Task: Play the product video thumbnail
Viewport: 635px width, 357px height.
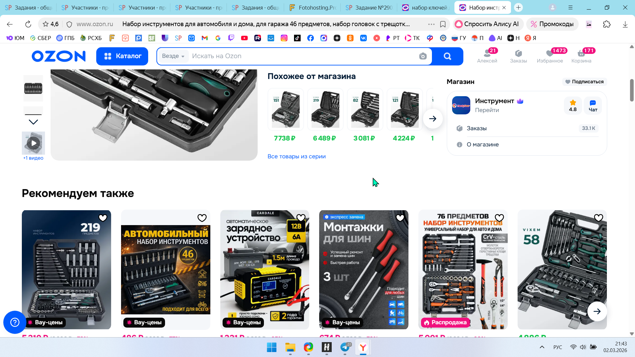Action: point(33,143)
